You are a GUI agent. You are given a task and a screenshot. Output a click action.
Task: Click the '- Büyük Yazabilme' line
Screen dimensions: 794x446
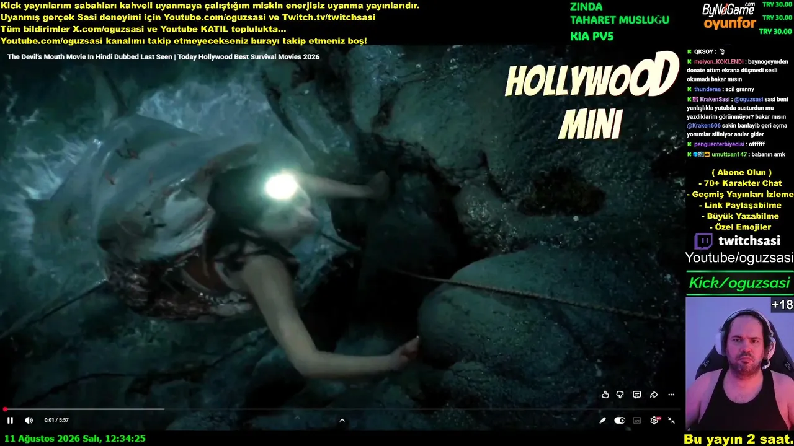[x=740, y=216]
